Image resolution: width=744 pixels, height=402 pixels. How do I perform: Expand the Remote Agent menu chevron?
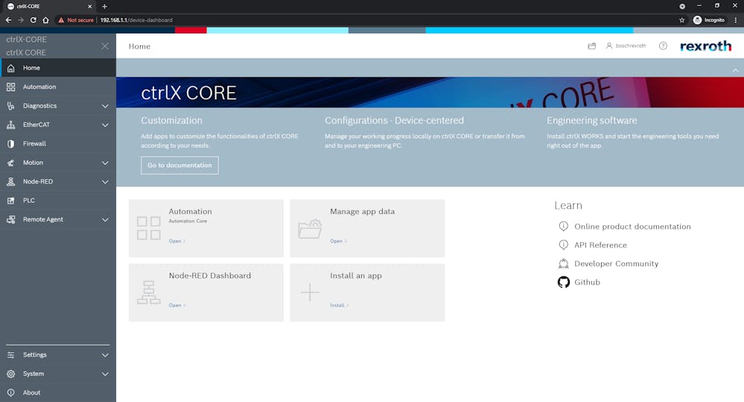(x=105, y=220)
